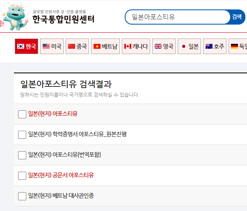Check the box for 아포스티유[번역포함]

22,155
